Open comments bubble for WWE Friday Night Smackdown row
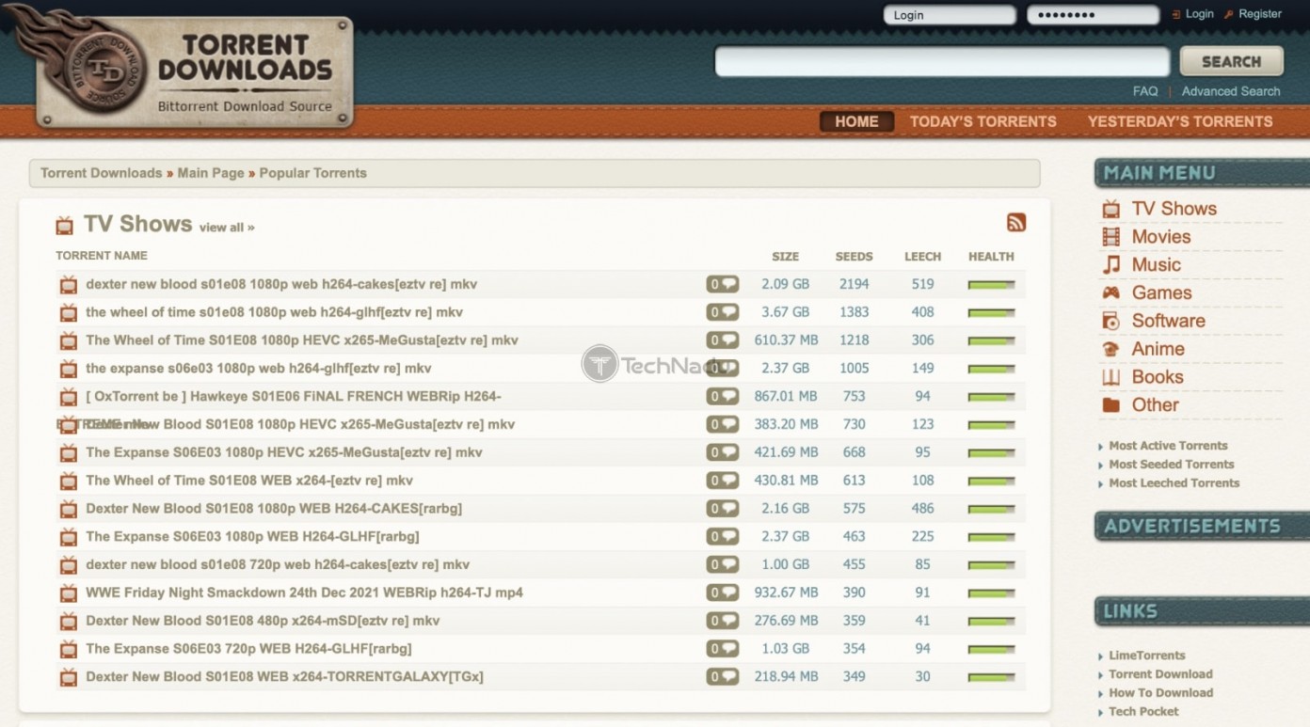This screenshot has width=1310, height=727. coord(723,593)
